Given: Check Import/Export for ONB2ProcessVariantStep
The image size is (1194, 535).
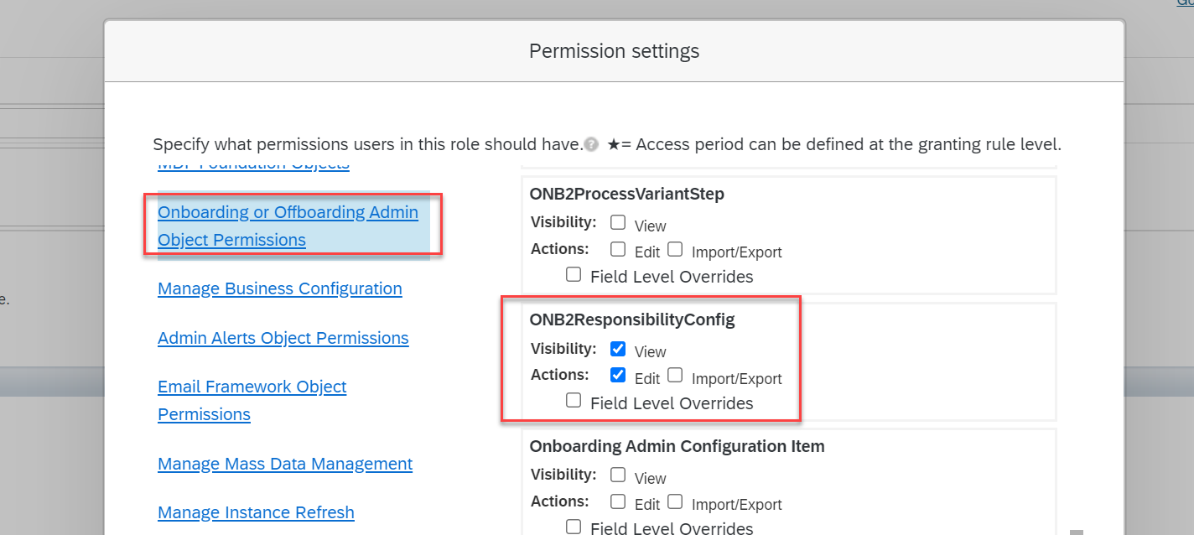Looking at the screenshot, I should point(675,248).
